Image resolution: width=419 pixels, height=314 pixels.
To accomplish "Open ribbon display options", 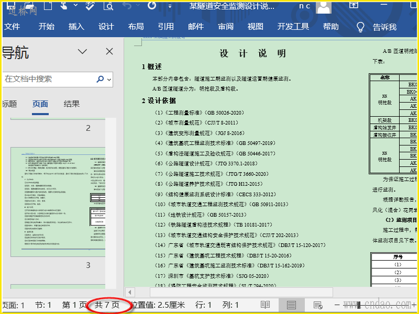I will tap(354, 5).
